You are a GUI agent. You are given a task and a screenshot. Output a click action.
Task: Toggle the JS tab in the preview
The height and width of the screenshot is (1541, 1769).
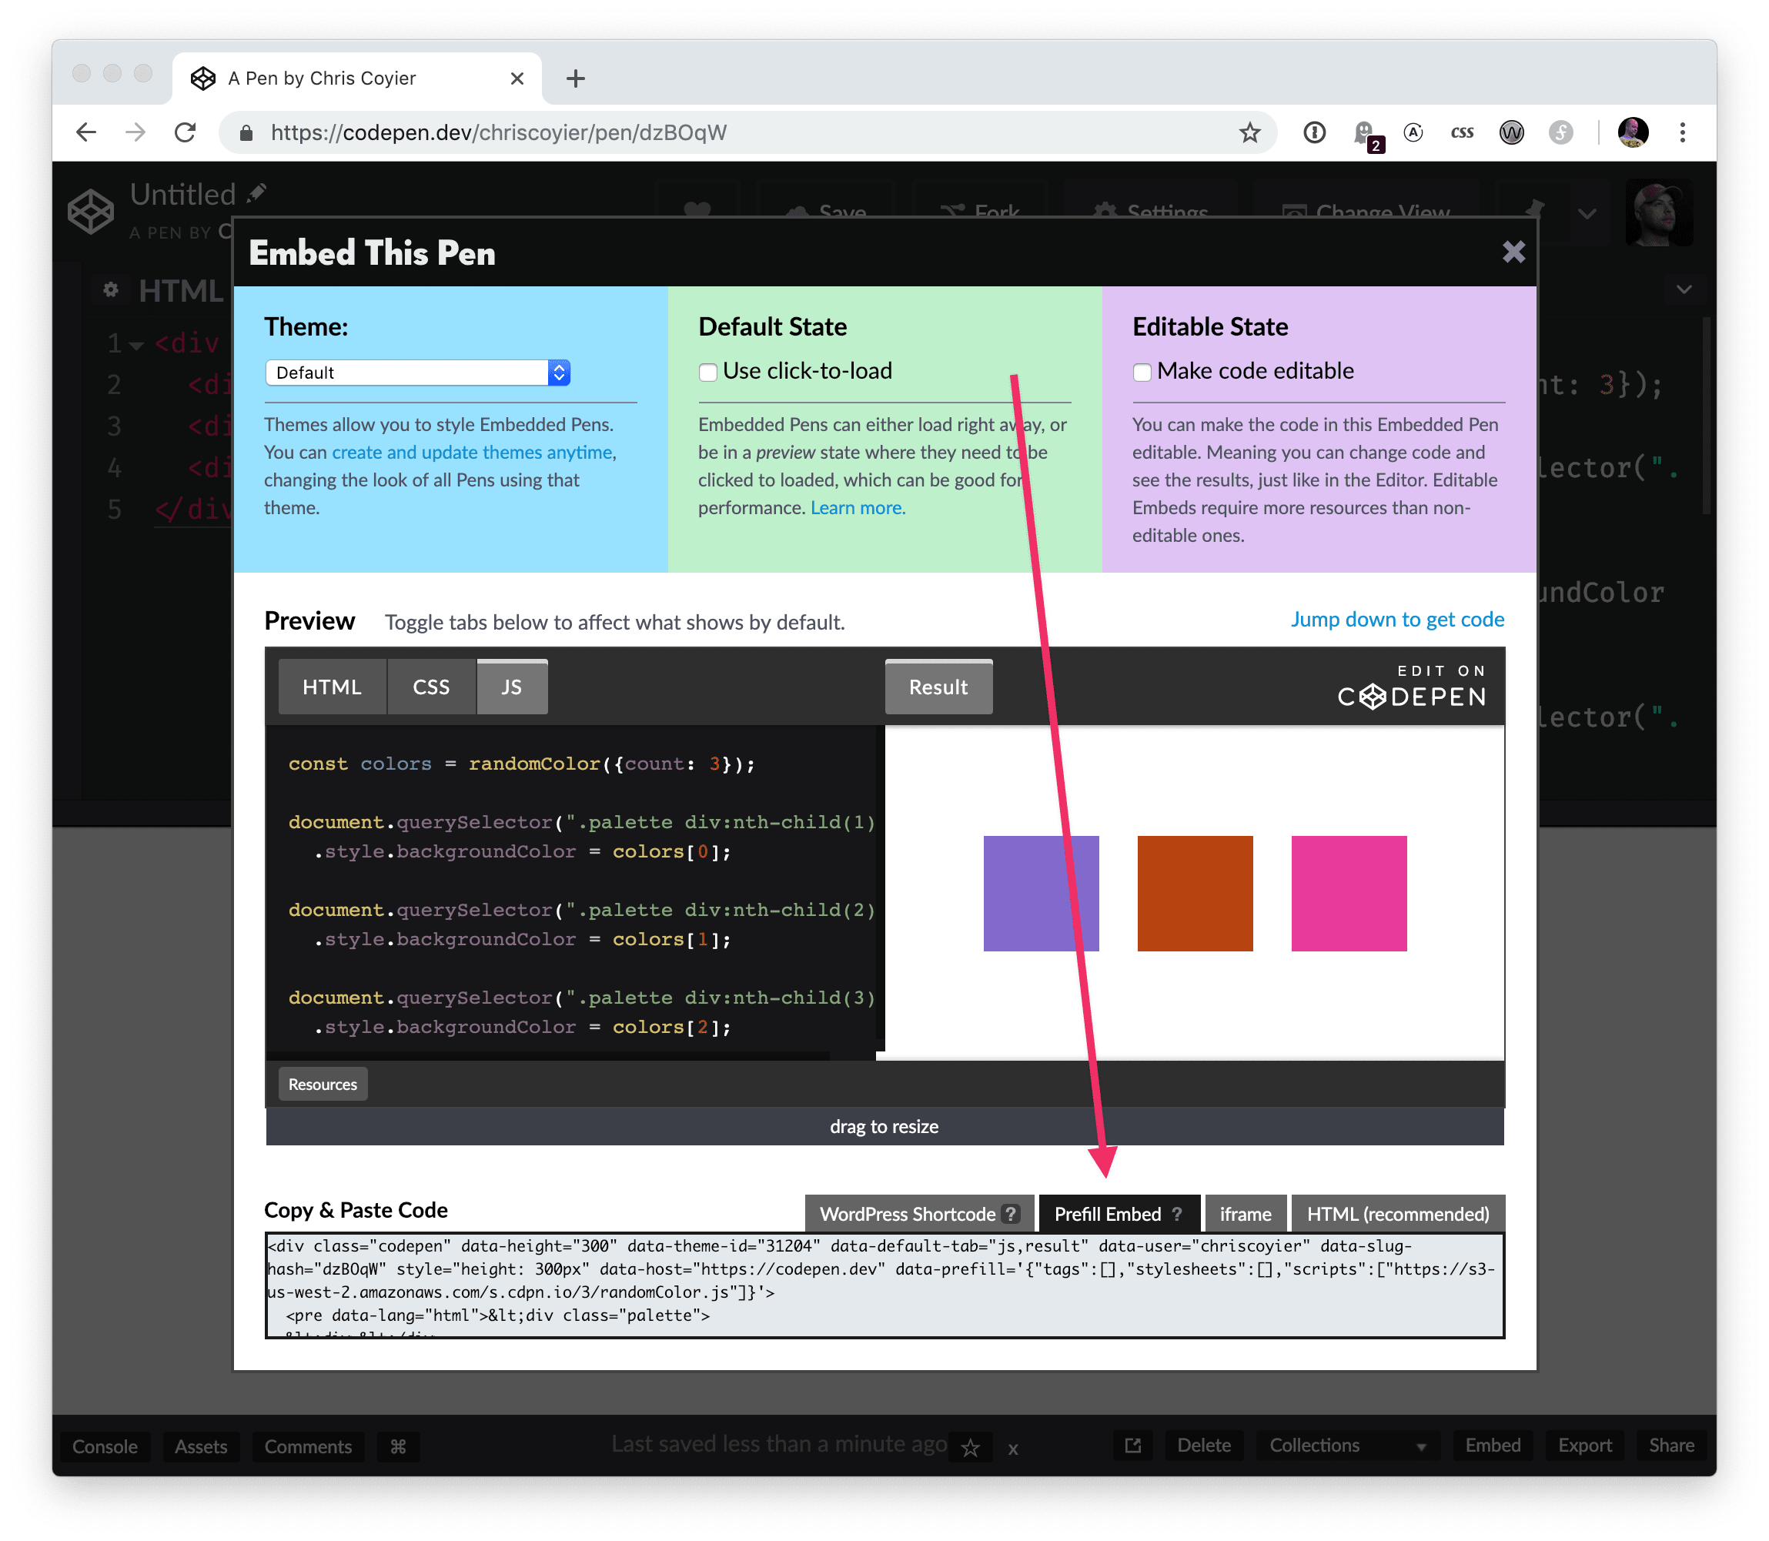512,687
